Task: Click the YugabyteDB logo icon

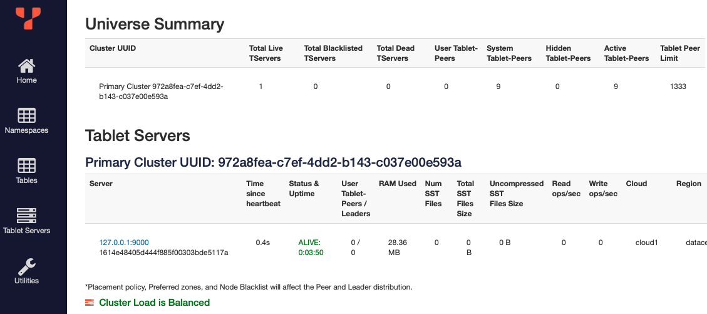Action: (x=28, y=18)
